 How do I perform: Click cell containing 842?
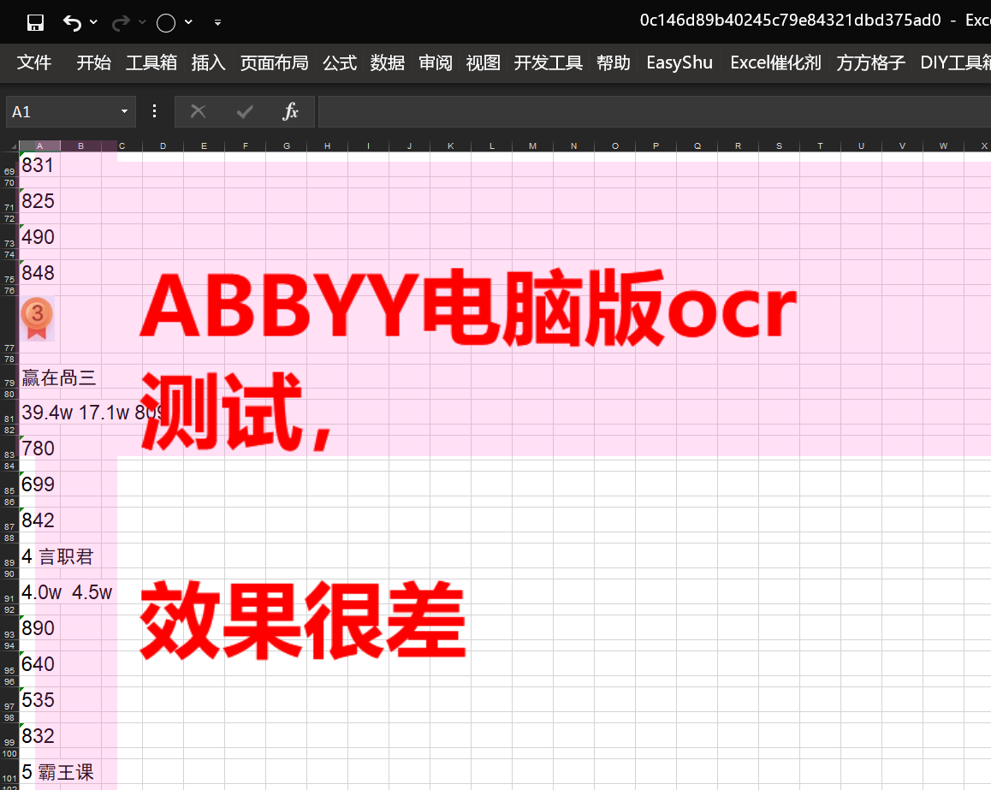(40, 520)
